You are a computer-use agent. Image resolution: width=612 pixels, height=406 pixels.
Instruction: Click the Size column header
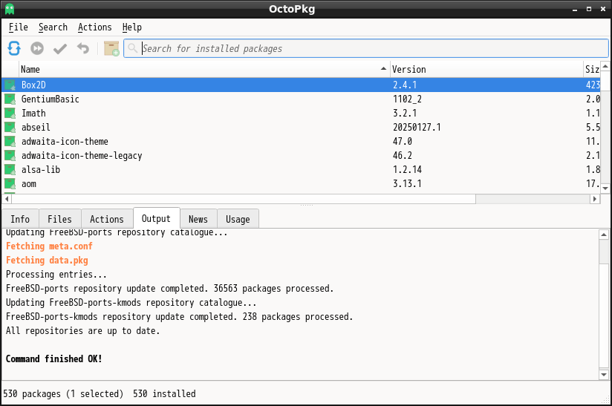(x=592, y=70)
